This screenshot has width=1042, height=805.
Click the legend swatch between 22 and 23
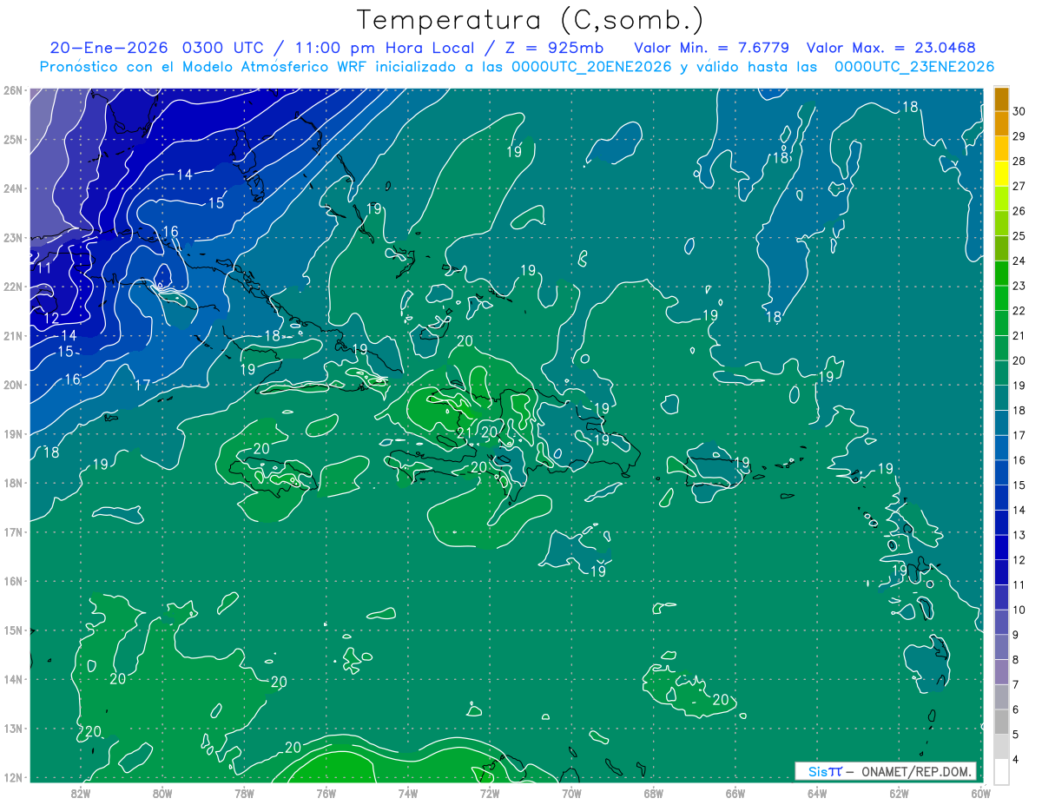point(1001,298)
